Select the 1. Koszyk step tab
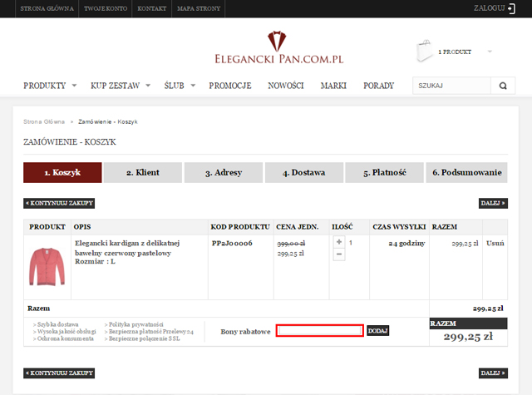This screenshot has width=532, height=395. click(62, 172)
